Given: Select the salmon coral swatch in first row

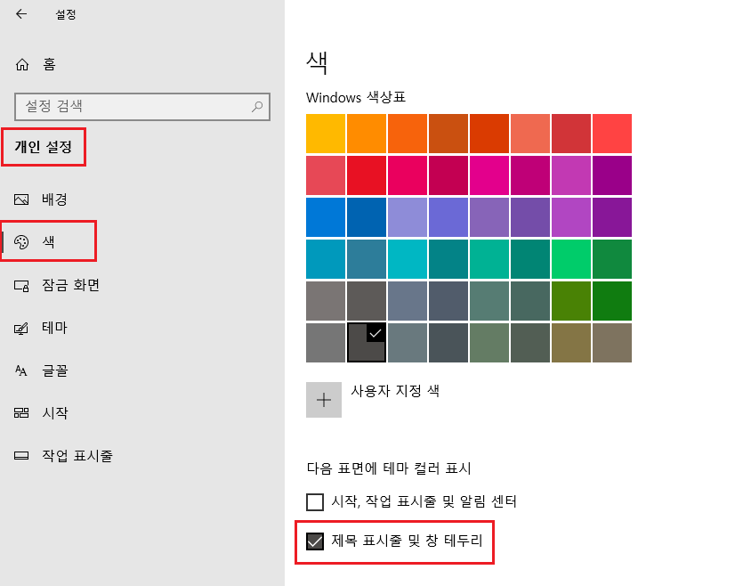Looking at the screenshot, I should point(530,134).
